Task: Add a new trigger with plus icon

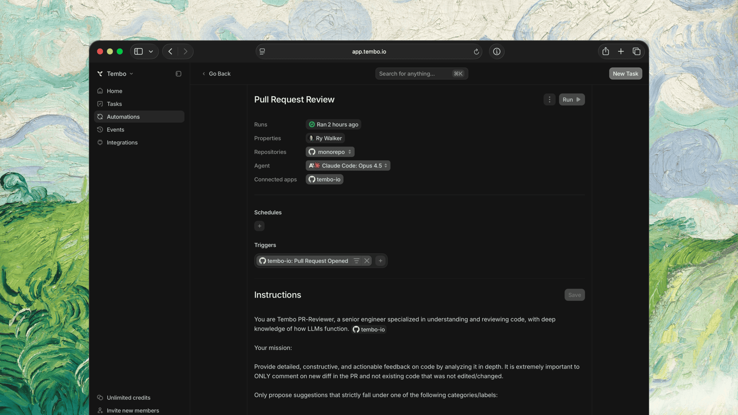Action: (x=380, y=261)
